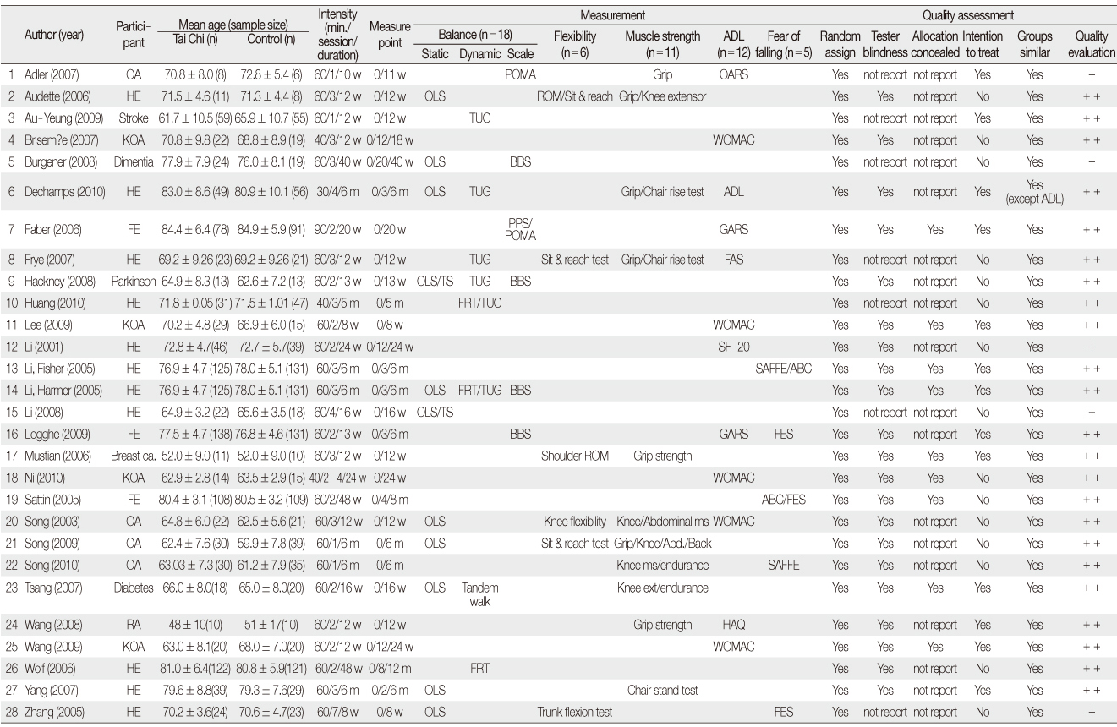Click ROM/Sit & reach cell
The width and height of the screenshot is (1117, 727).
click(x=574, y=96)
